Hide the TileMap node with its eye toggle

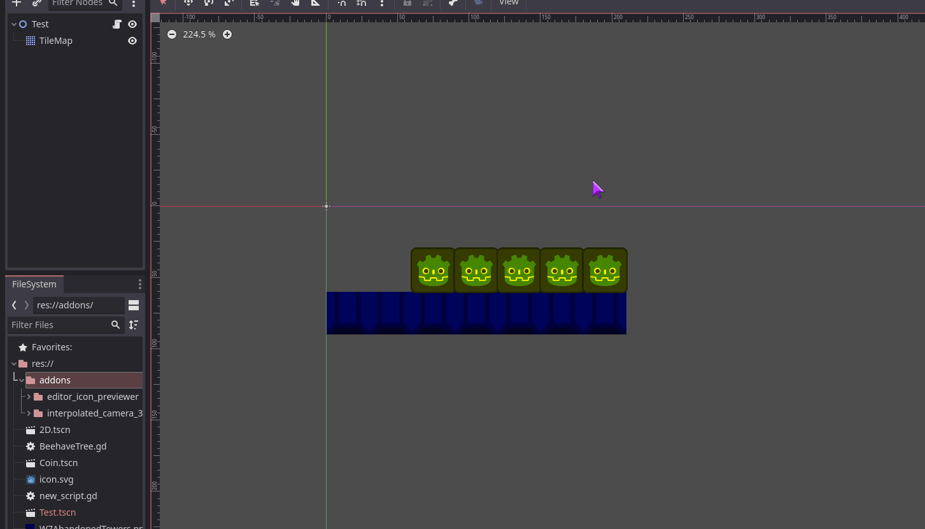pos(132,41)
